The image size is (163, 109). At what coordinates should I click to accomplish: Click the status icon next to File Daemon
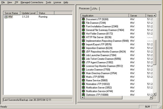point(83,23)
